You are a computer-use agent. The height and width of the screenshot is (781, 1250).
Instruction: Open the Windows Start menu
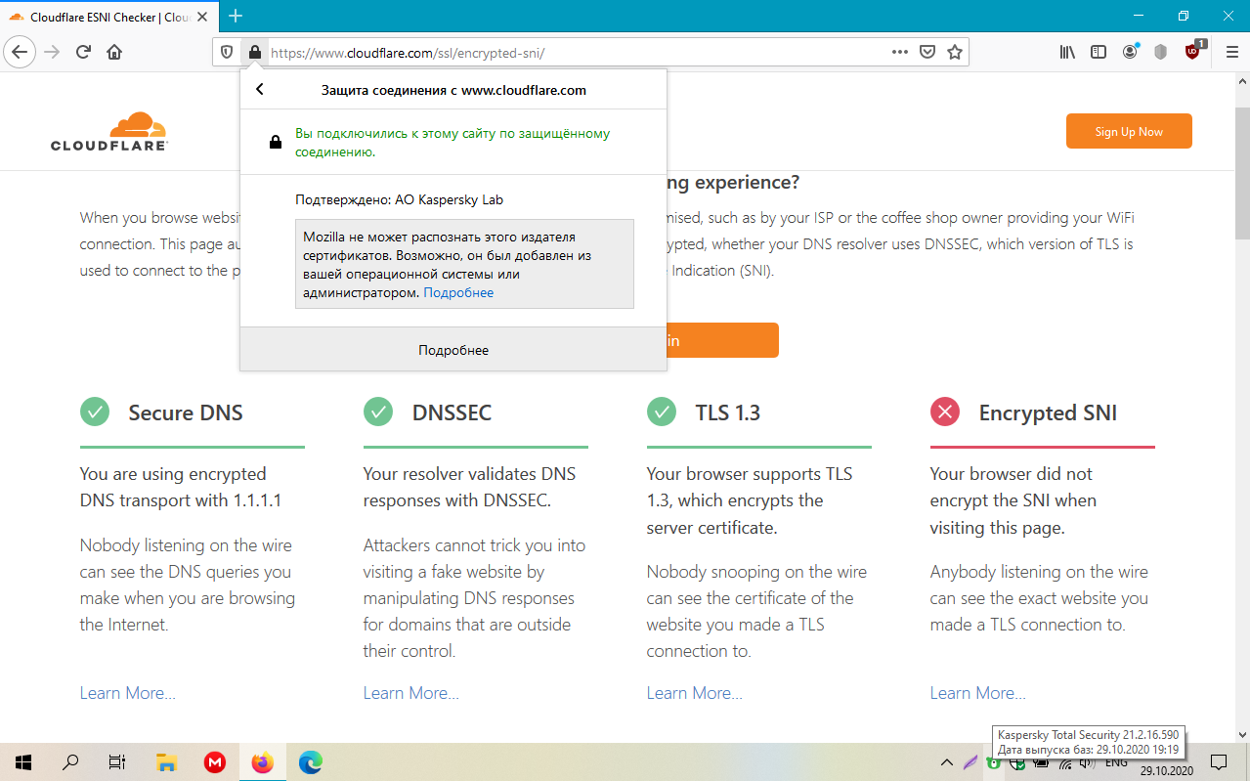pyautogui.click(x=23, y=762)
